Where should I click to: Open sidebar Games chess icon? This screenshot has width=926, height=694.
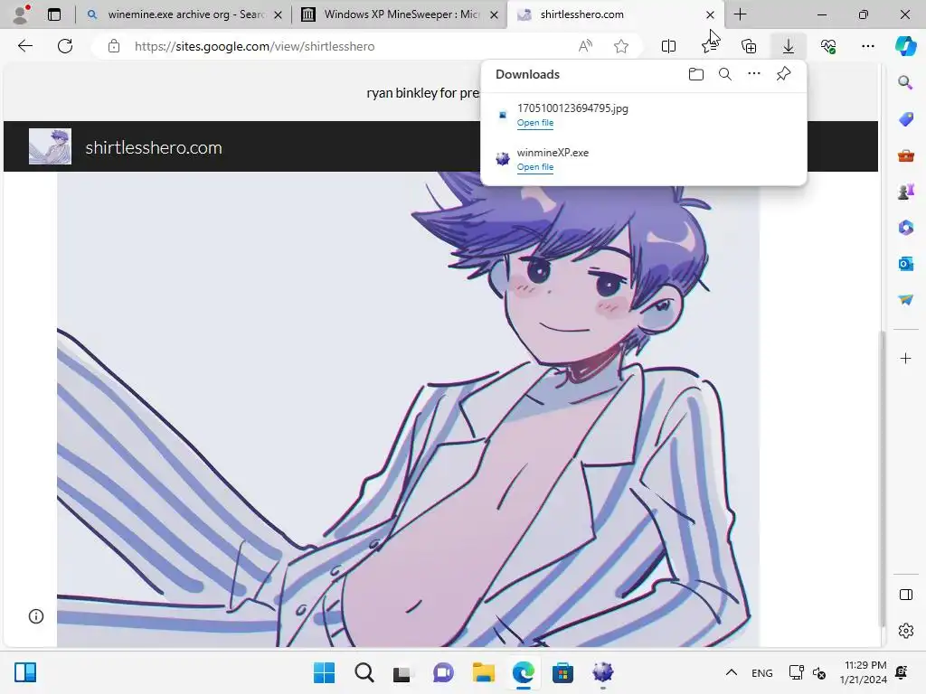click(x=905, y=192)
